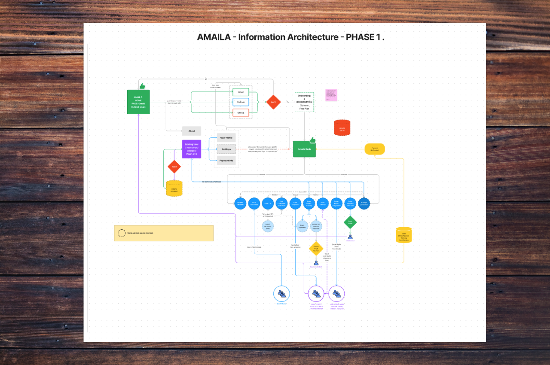550x365 pixels.
Task: Select the red Secure Data cylinder
Action: point(342,128)
